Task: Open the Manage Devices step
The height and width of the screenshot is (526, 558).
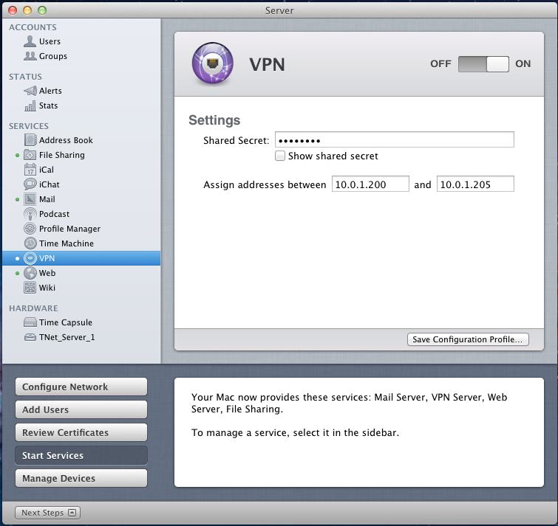Action: (81, 478)
